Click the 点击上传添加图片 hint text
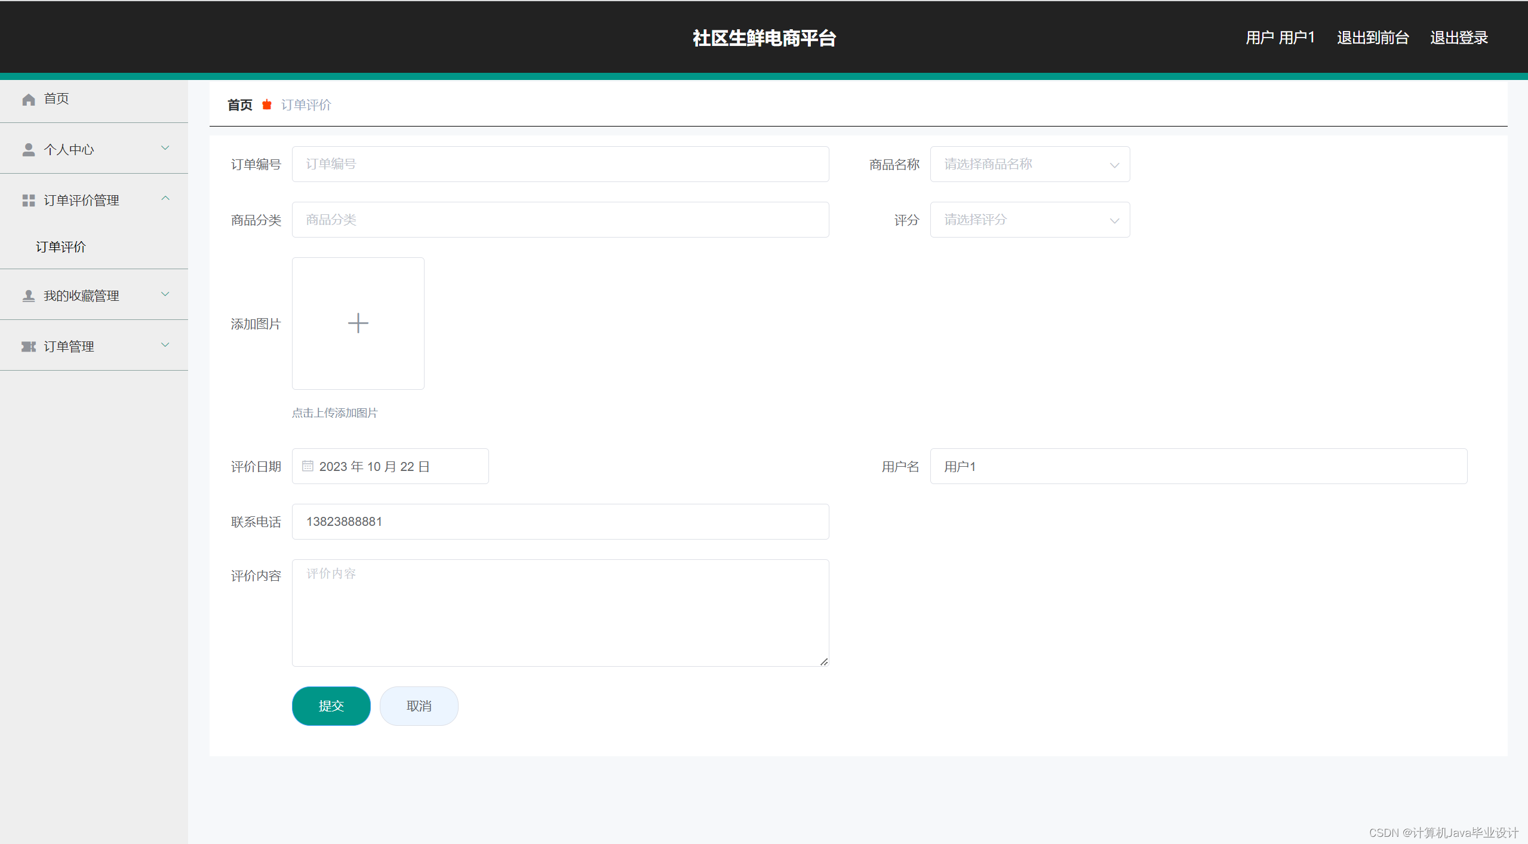1528x844 pixels. tap(334, 413)
